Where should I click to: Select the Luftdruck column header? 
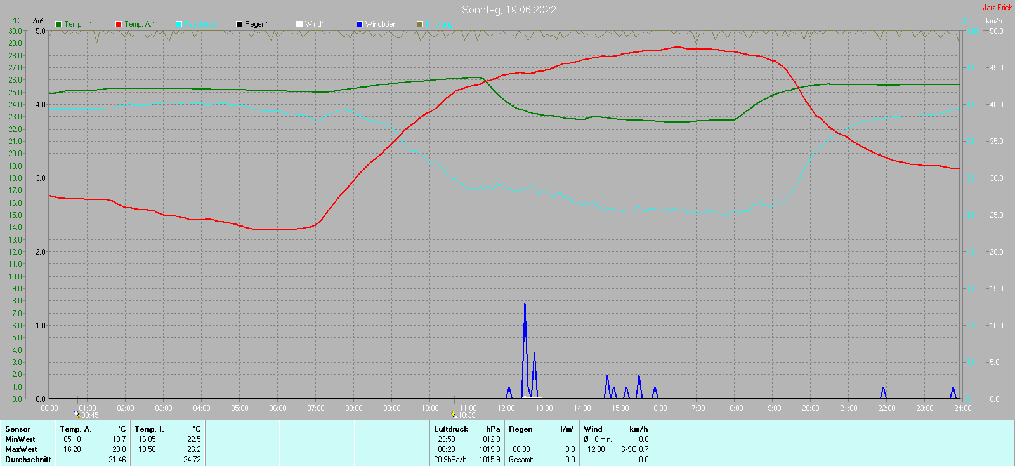(451, 429)
